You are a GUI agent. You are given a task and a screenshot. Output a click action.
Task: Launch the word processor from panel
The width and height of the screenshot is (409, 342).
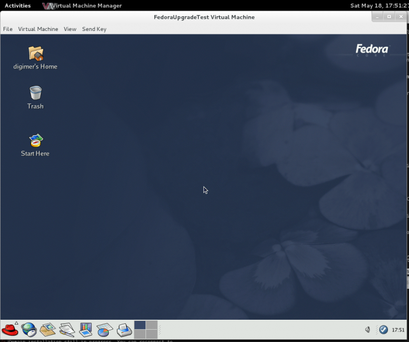point(67,330)
